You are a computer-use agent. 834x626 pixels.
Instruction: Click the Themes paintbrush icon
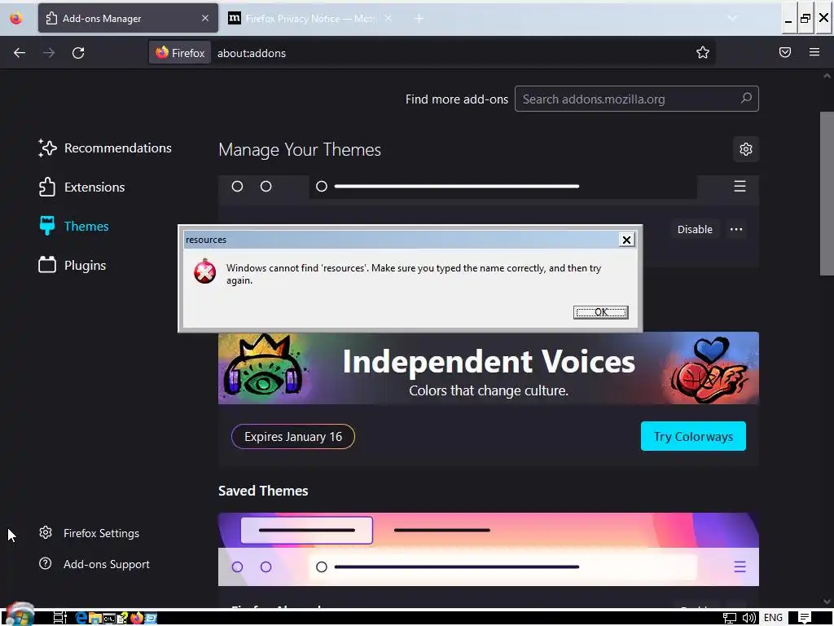pos(46,226)
